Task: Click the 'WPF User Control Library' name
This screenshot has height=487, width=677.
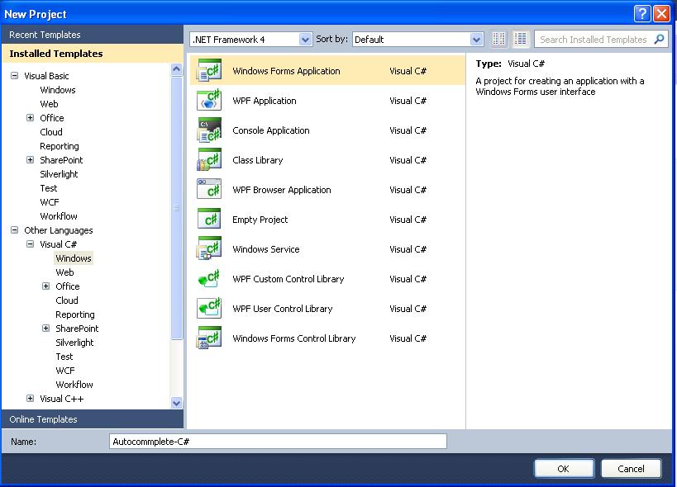Action: click(283, 309)
